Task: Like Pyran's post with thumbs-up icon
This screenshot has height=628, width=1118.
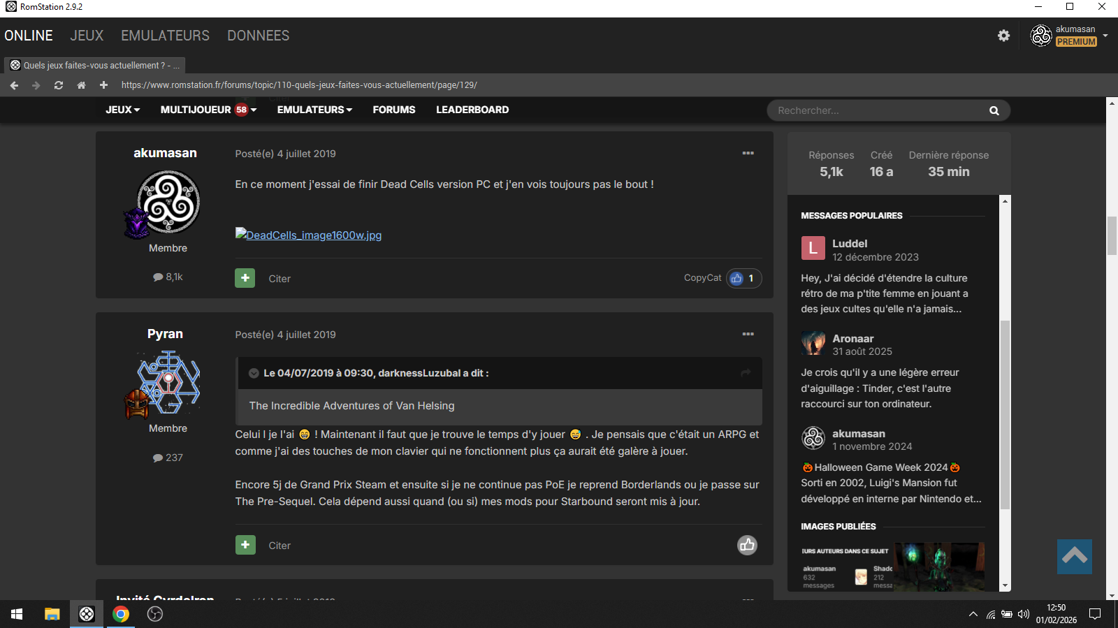Action: click(x=747, y=545)
